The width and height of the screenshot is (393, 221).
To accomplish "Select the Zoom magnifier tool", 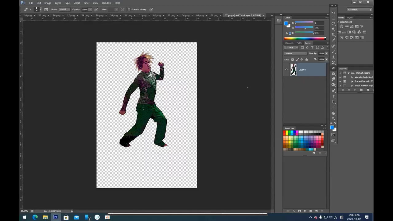I will coord(333,119).
